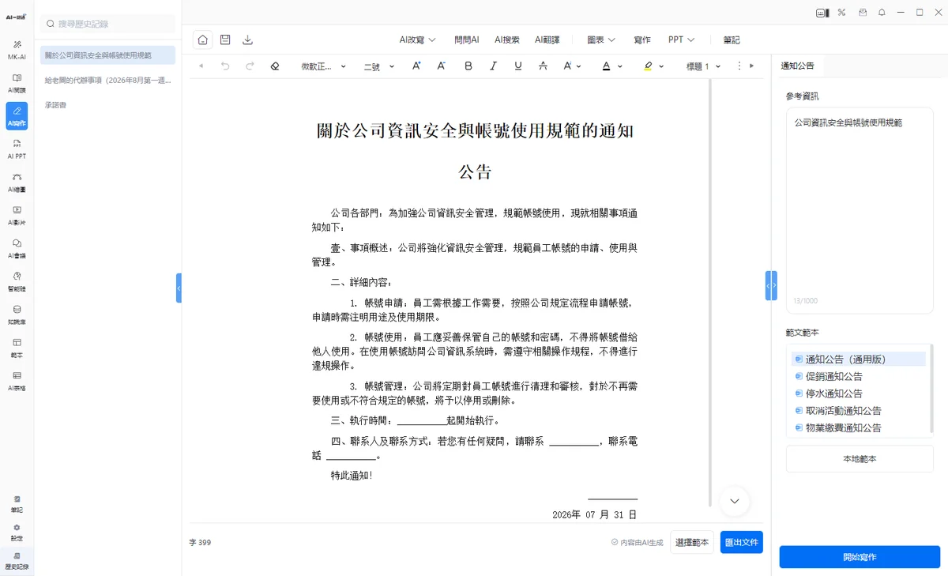Open the AI翻譯 menu item
This screenshot has width=948, height=576.
pyautogui.click(x=547, y=40)
